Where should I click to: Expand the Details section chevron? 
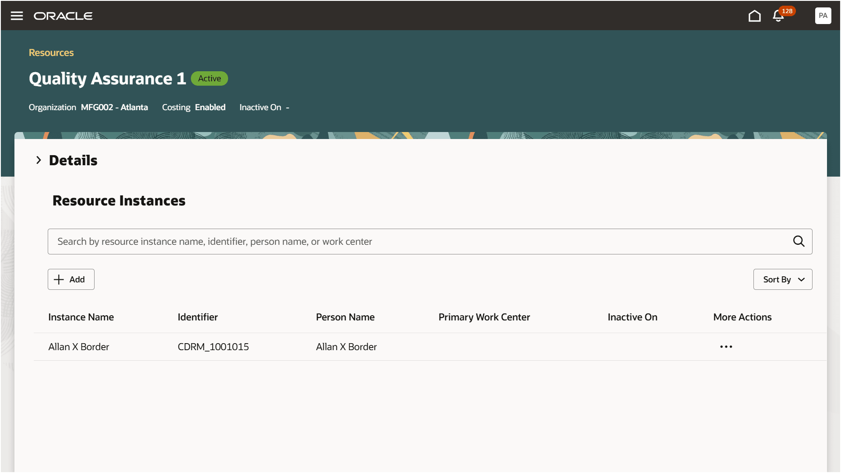point(39,160)
